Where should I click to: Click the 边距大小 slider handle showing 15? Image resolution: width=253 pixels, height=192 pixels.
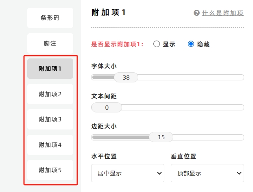click(x=161, y=137)
